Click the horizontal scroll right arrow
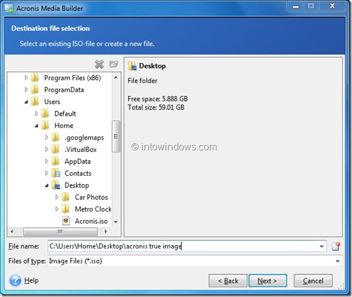This screenshot has width=352, height=297. click(106, 232)
